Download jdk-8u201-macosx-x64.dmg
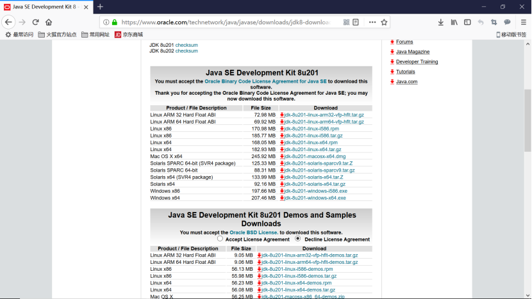 315,157
